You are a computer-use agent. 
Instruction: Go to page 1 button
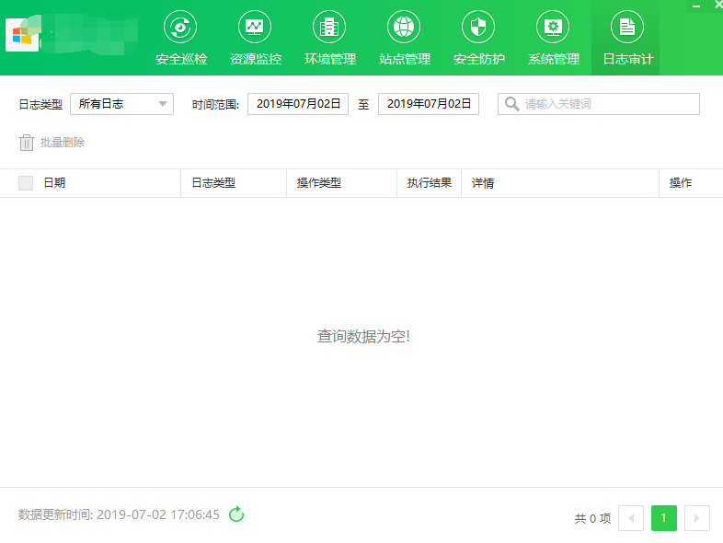click(x=664, y=518)
